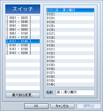Select range [ 0061 - 0080 ]
103x111 pixels.
tap(23, 30)
